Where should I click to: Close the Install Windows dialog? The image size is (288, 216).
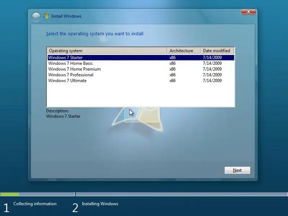(x=248, y=12)
